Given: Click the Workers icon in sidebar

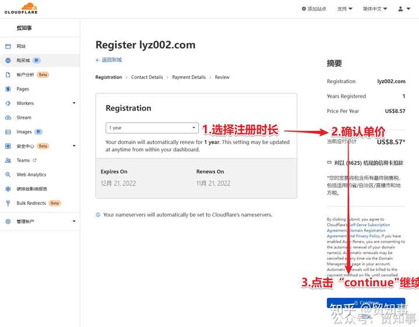Looking at the screenshot, I should tap(8, 103).
